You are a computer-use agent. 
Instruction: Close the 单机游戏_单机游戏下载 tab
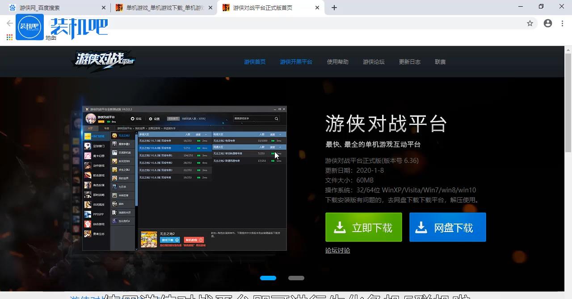point(210,8)
